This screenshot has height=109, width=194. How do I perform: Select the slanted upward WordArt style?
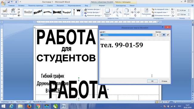[x=38, y=12]
